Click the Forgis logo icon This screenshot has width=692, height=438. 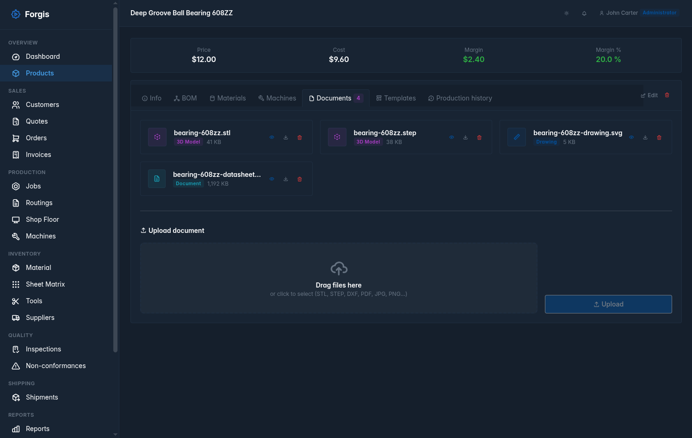[x=16, y=14]
